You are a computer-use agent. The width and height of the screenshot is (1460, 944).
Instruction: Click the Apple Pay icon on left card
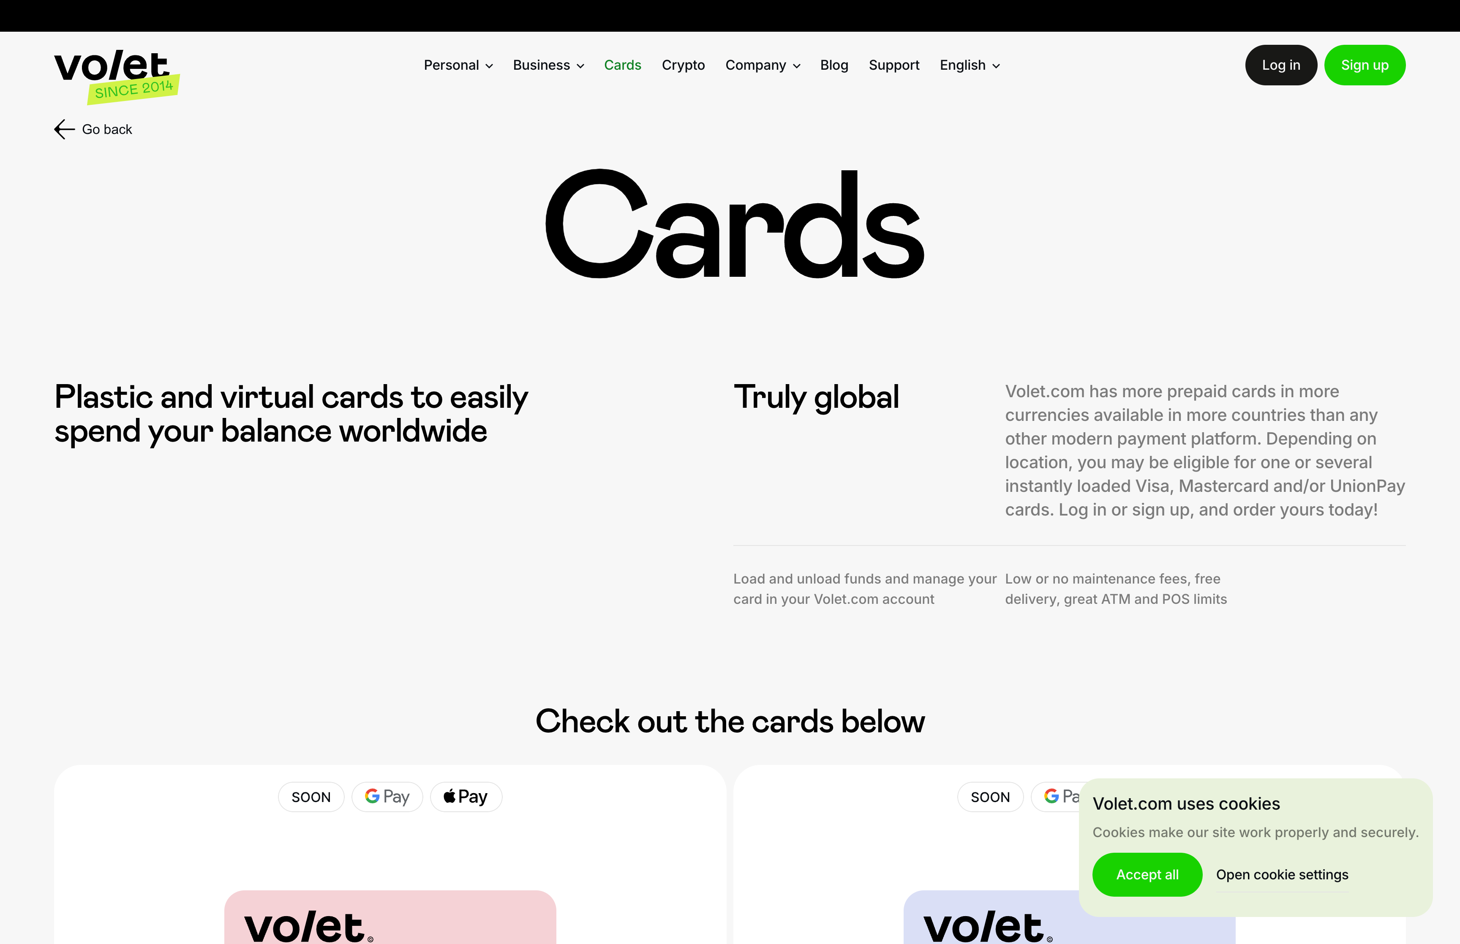464,796
